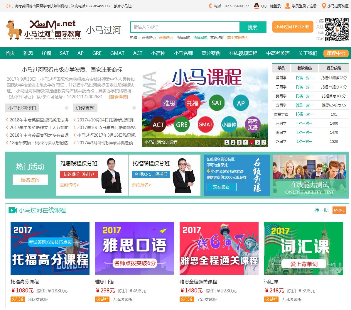Click the orange 课程中心 button

pyautogui.click(x=336, y=53)
